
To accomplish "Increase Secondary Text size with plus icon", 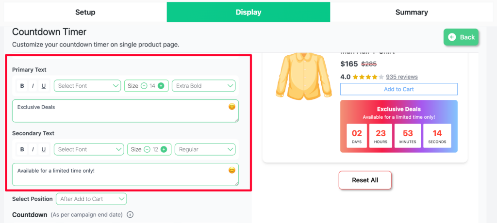I will click(x=164, y=149).
